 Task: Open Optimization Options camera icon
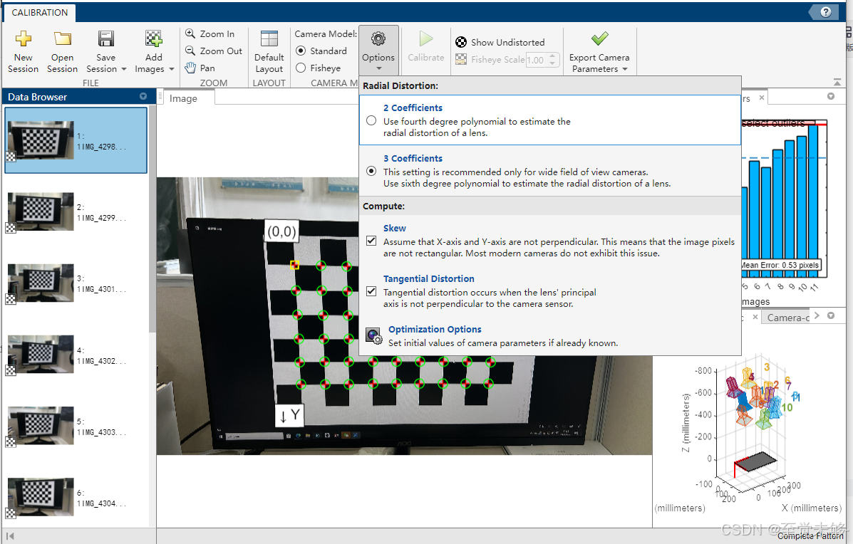[x=373, y=336]
